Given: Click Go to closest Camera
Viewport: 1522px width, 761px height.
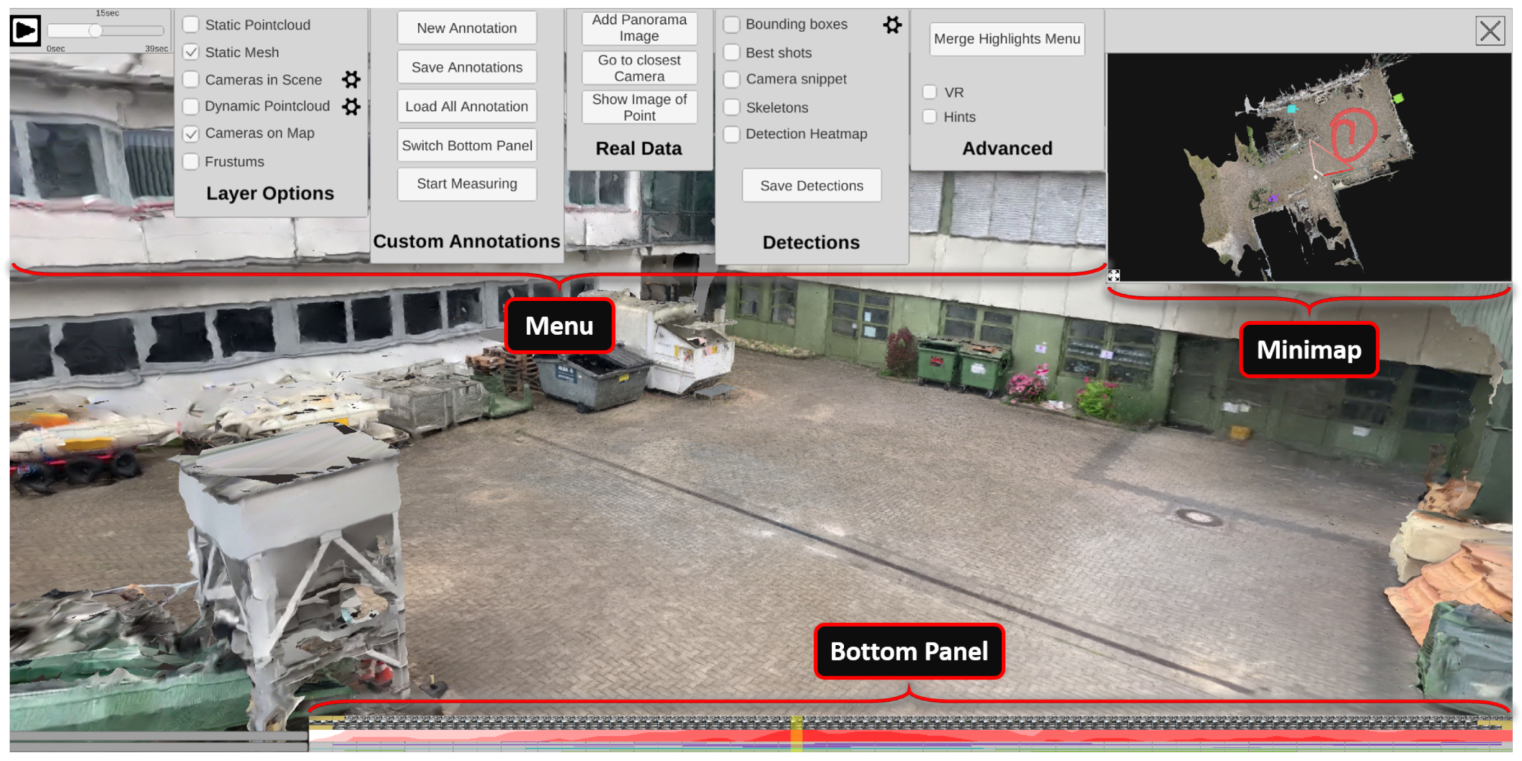Looking at the screenshot, I should [639, 68].
